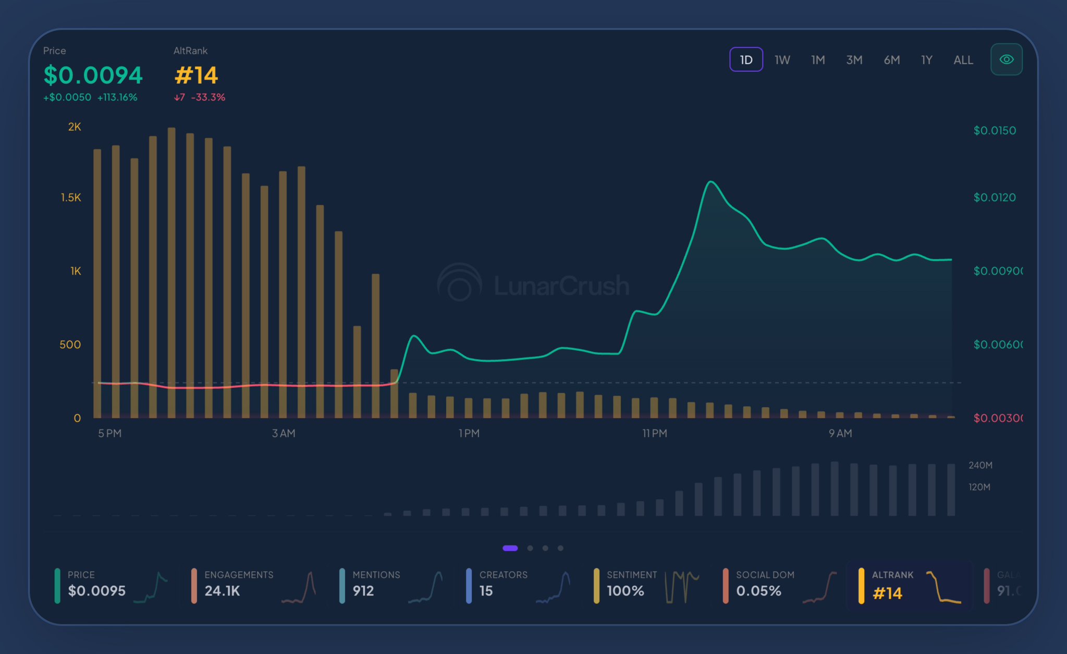Switch chart to 6M range
Screen dimensions: 1067x654
click(x=891, y=60)
